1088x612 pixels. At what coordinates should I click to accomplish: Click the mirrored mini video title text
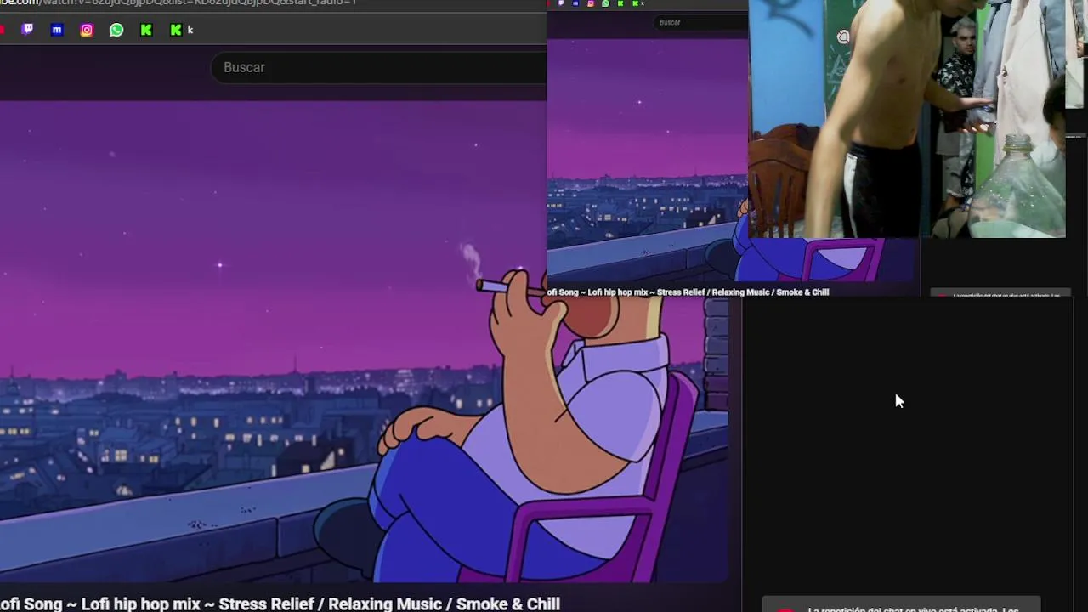(688, 292)
